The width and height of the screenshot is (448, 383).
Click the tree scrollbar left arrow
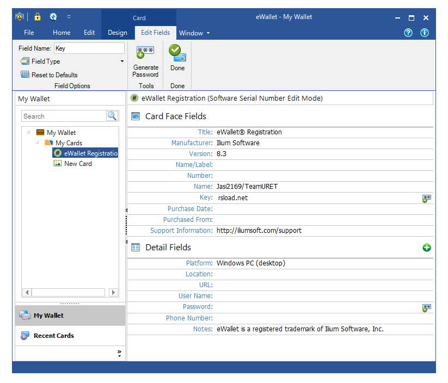click(x=27, y=292)
